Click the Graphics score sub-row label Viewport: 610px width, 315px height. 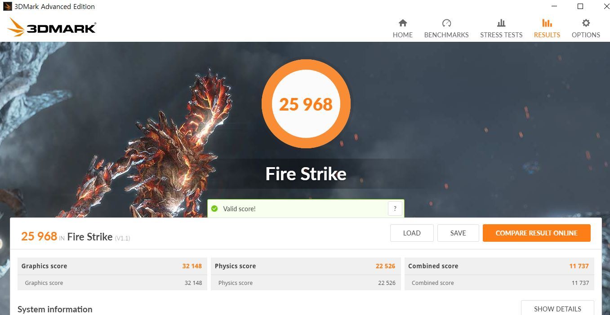[x=44, y=283]
